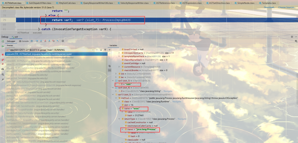
Task: Step over to next line
Action: [37, 41]
